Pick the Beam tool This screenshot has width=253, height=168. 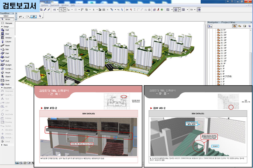point(7,46)
